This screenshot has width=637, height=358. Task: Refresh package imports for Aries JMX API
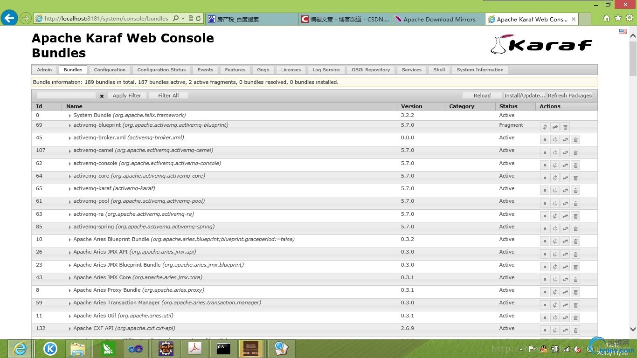coord(555,254)
